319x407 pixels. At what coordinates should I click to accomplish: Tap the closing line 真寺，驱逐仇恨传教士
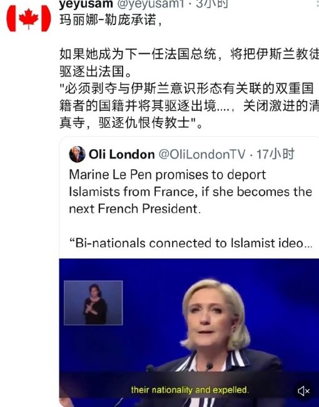coord(131,123)
